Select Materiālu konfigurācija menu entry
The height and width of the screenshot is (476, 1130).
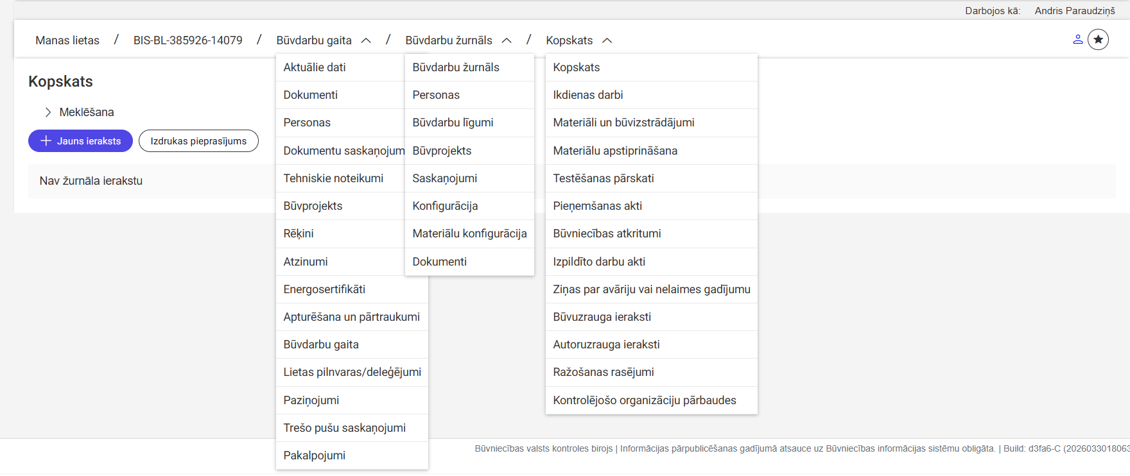click(469, 234)
